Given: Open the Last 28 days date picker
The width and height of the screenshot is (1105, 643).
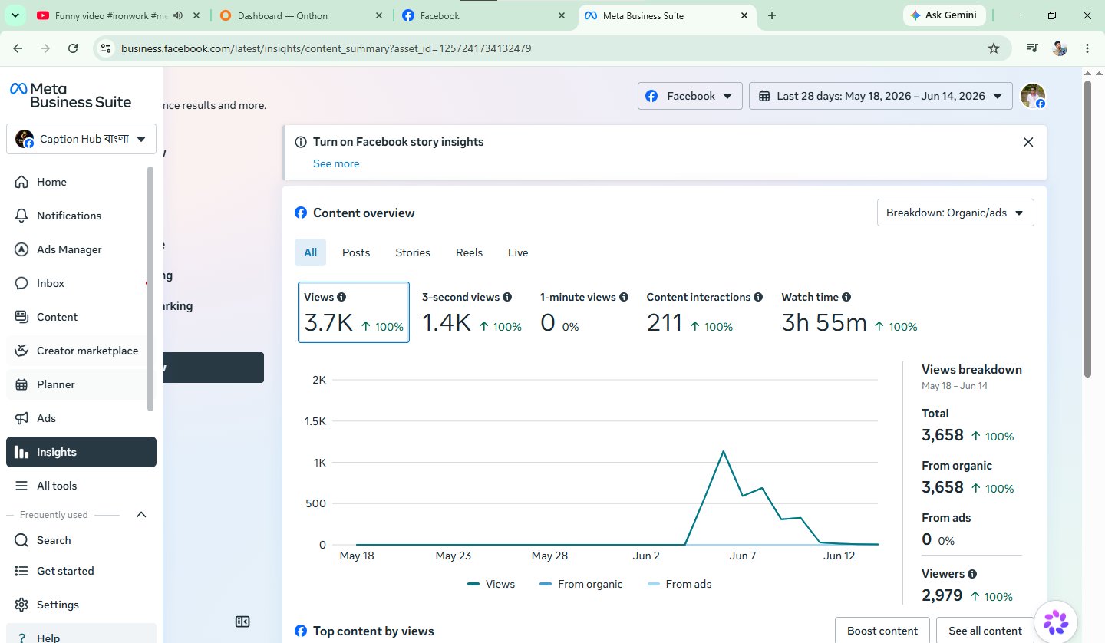Looking at the screenshot, I should [x=881, y=96].
